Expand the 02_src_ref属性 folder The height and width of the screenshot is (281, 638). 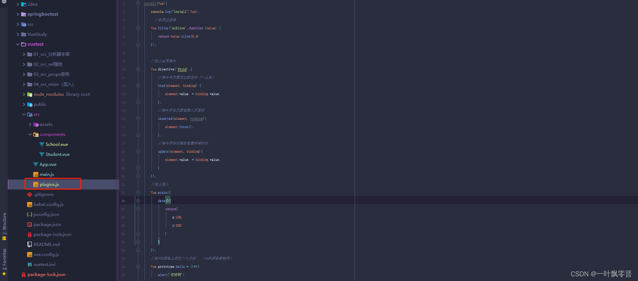[x=24, y=64]
